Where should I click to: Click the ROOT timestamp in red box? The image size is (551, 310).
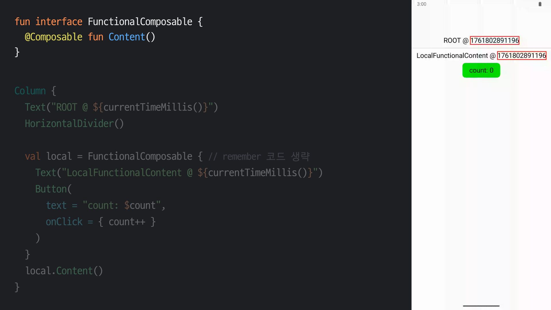(494, 40)
